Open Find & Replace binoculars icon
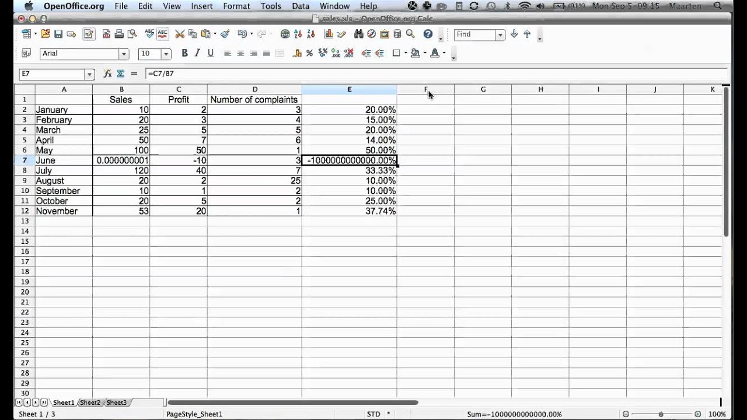This screenshot has height=420, width=747. click(x=359, y=34)
